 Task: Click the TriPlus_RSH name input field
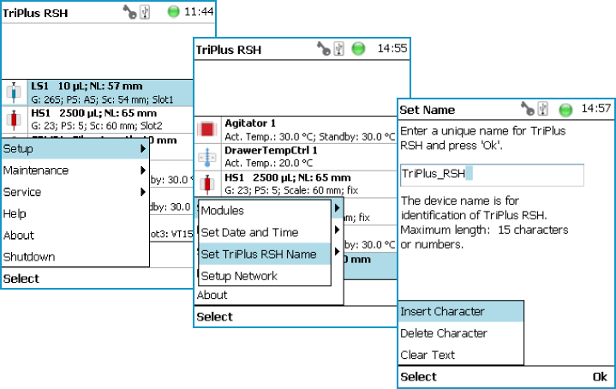[492, 175]
